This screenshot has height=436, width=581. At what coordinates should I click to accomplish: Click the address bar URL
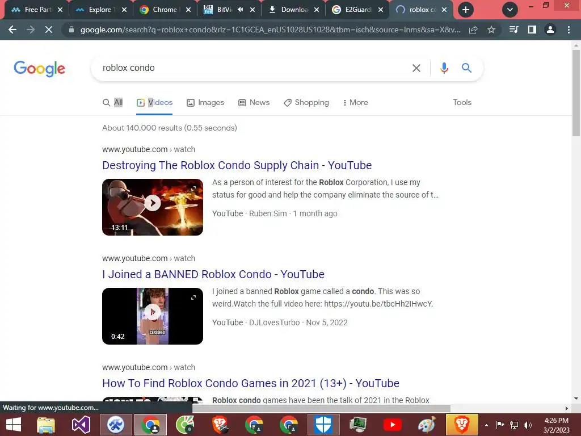tap(271, 30)
